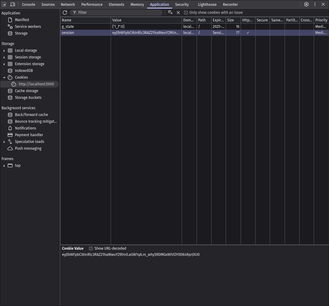Select the g_state cookie row

(194, 26)
